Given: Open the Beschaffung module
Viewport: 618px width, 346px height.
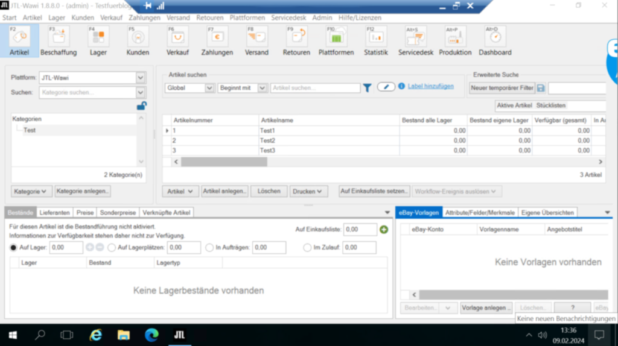Looking at the screenshot, I should 59,41.
